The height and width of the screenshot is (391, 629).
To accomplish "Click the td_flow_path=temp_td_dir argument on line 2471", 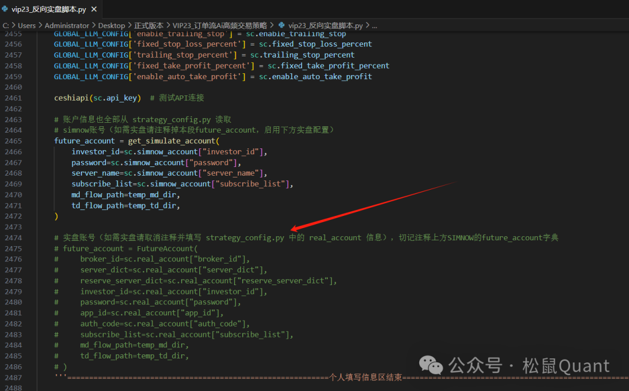I will [125, 205].
